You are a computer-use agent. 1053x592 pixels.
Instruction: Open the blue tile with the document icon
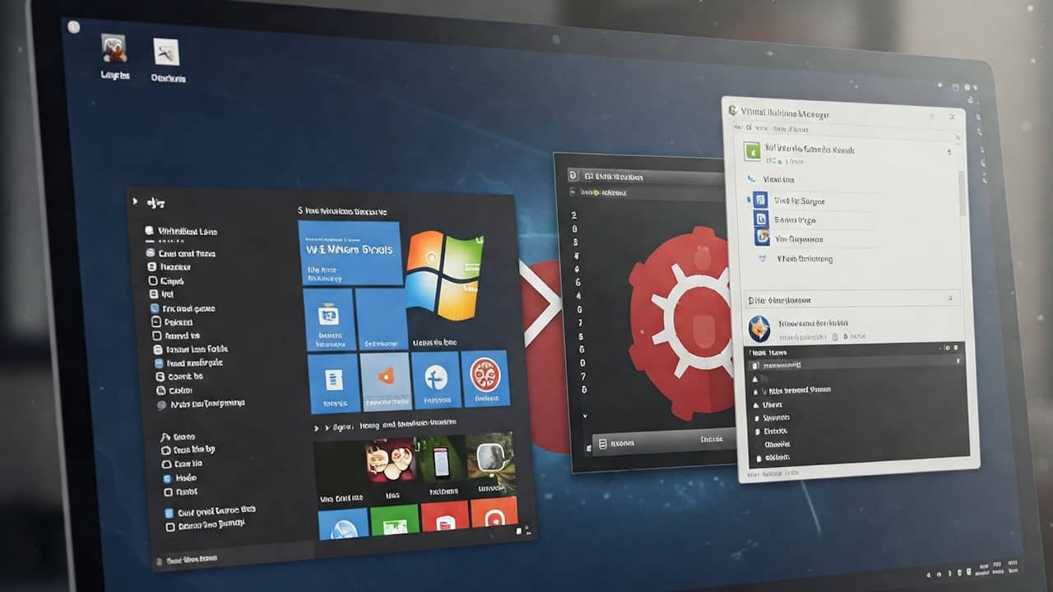(x=333, y=382)
